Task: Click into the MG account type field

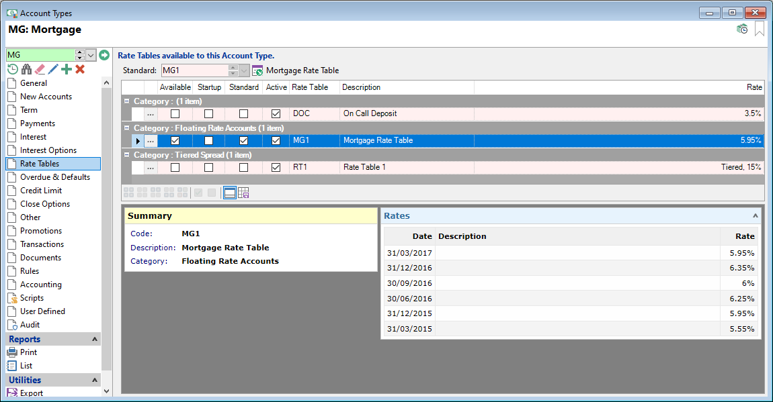Action: [x=40, y=54]
